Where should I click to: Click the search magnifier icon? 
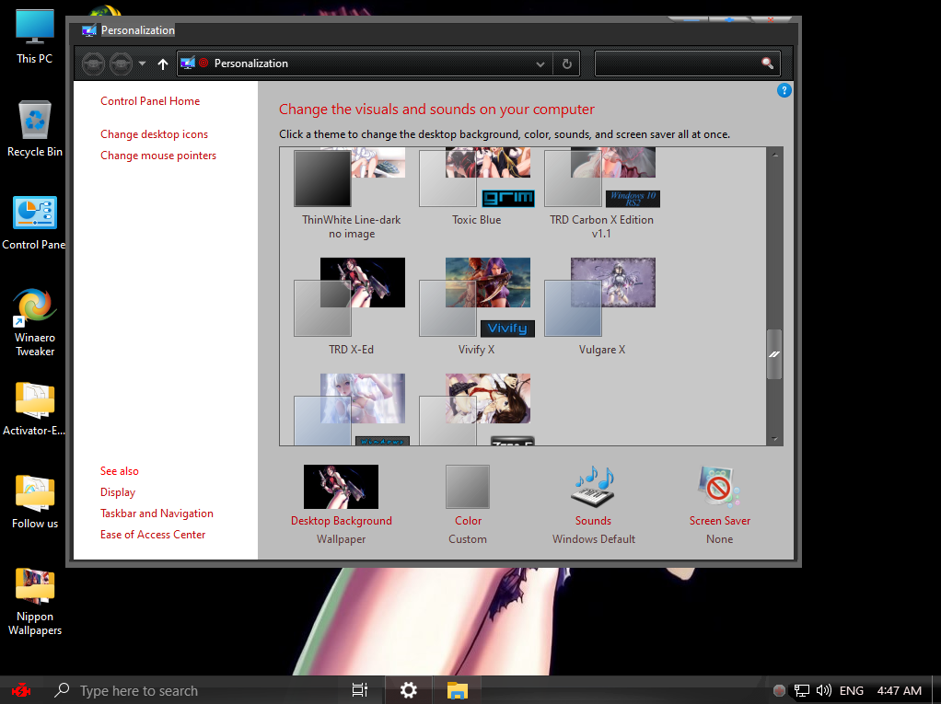click(x=767, y=63)
